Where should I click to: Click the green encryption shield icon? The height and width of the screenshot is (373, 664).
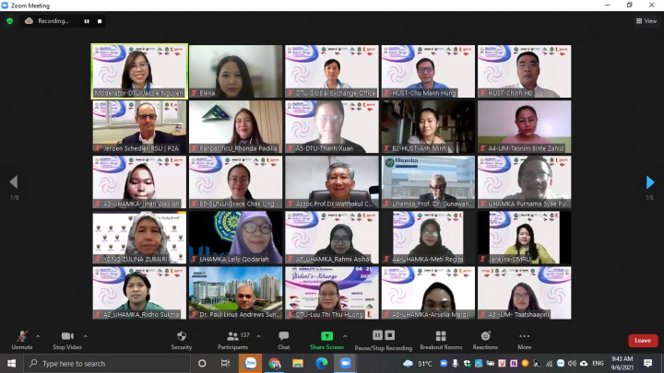(x=10, y=20)
